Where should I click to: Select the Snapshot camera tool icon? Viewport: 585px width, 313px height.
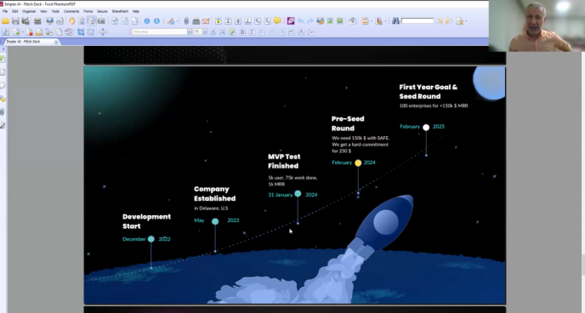(101, 21)
